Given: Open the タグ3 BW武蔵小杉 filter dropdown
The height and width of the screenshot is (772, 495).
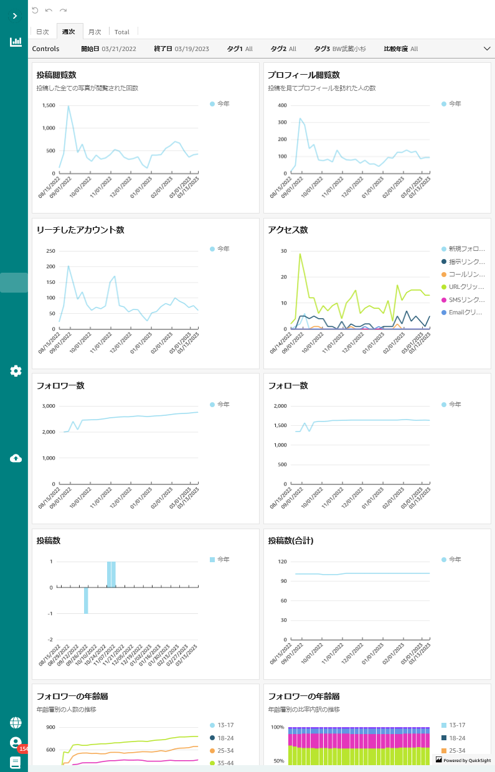Looking at the screenshot, I should [340, 49].
